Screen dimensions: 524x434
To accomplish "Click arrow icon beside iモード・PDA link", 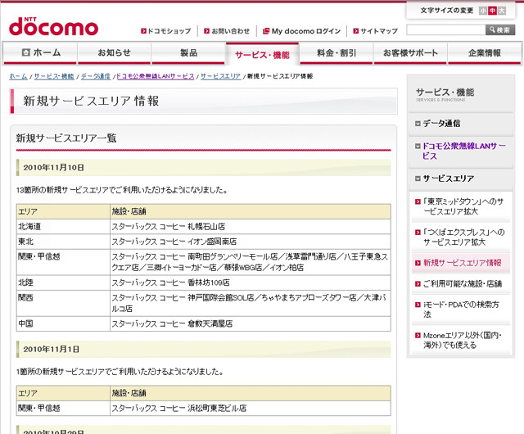I will [x=418, y=305].
